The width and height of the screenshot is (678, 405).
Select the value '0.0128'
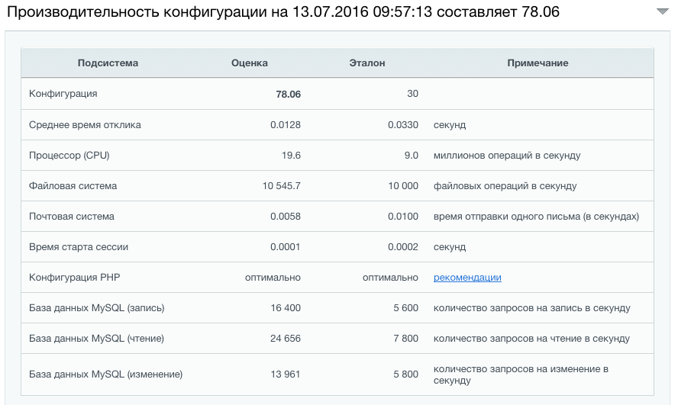pyautogui.click(x=286, y=125)
